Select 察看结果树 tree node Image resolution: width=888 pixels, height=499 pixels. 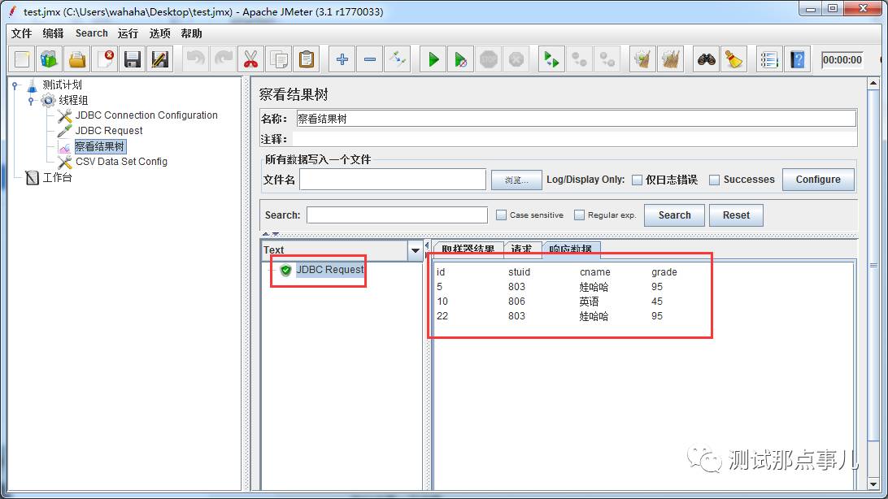point(100,146)
